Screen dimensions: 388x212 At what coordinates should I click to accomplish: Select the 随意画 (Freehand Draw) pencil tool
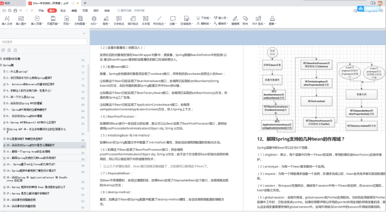(x=235, y=20)
